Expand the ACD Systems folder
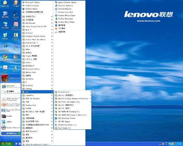183x146 pixels. [37, 23]
